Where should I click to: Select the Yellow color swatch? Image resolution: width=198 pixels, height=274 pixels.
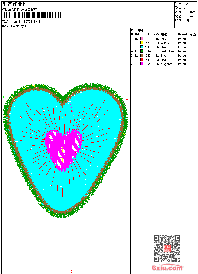tap(142, 43)
